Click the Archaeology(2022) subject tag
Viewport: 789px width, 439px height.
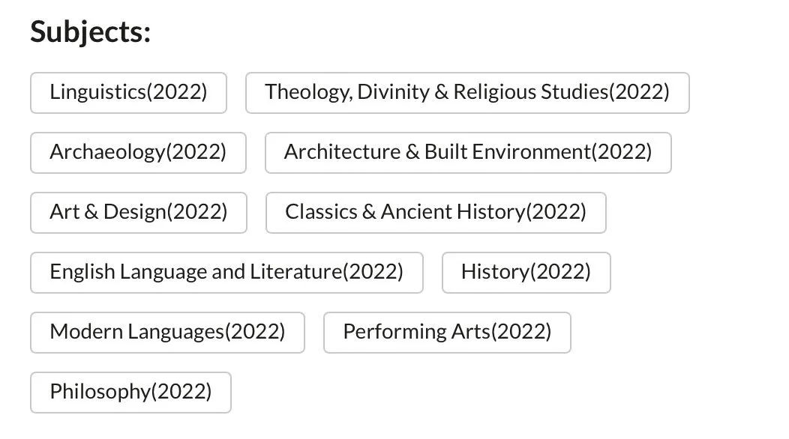point(138,153)
